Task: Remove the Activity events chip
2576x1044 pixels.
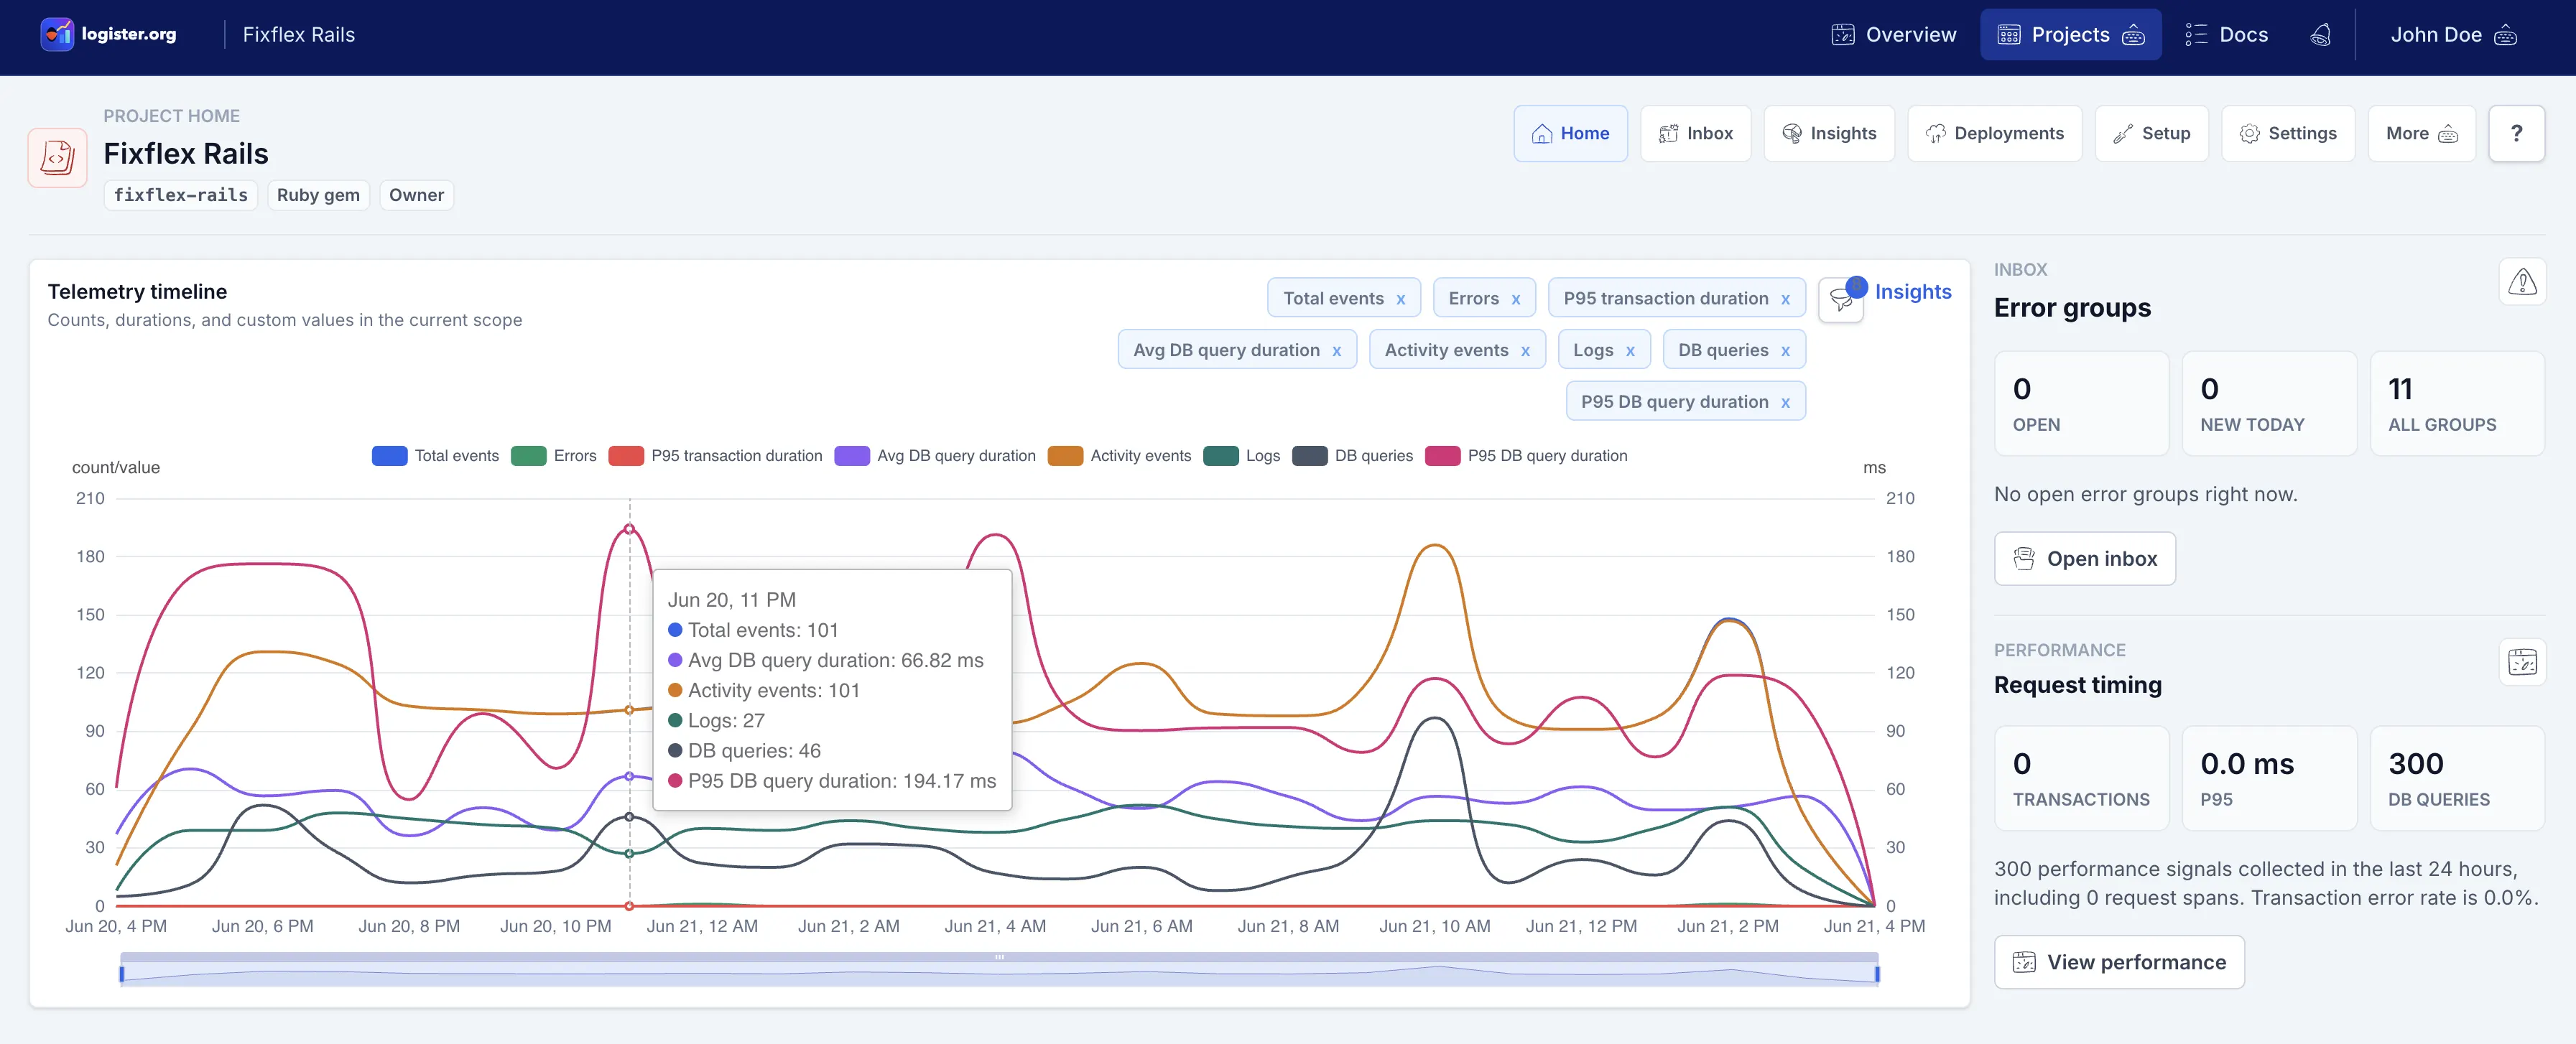Action: pos(1525,351)
